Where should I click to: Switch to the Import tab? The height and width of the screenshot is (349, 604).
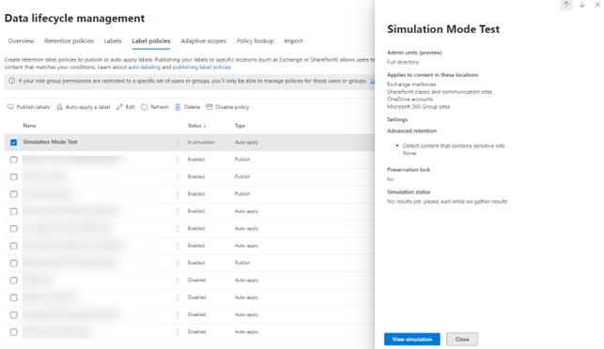click(x=293, y=40)
